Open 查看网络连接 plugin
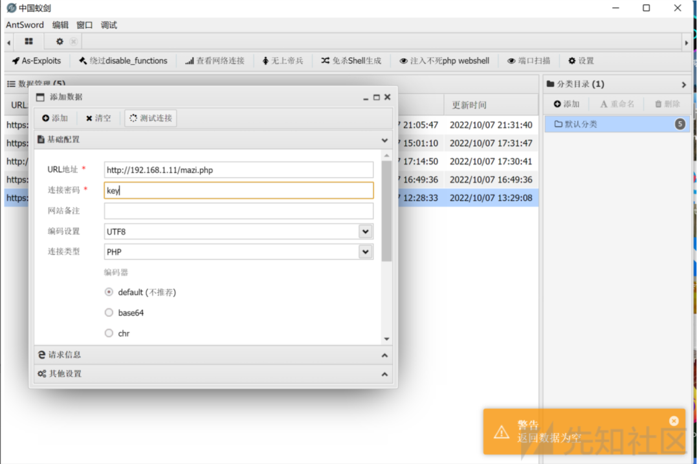 click(x=215, y=61)
